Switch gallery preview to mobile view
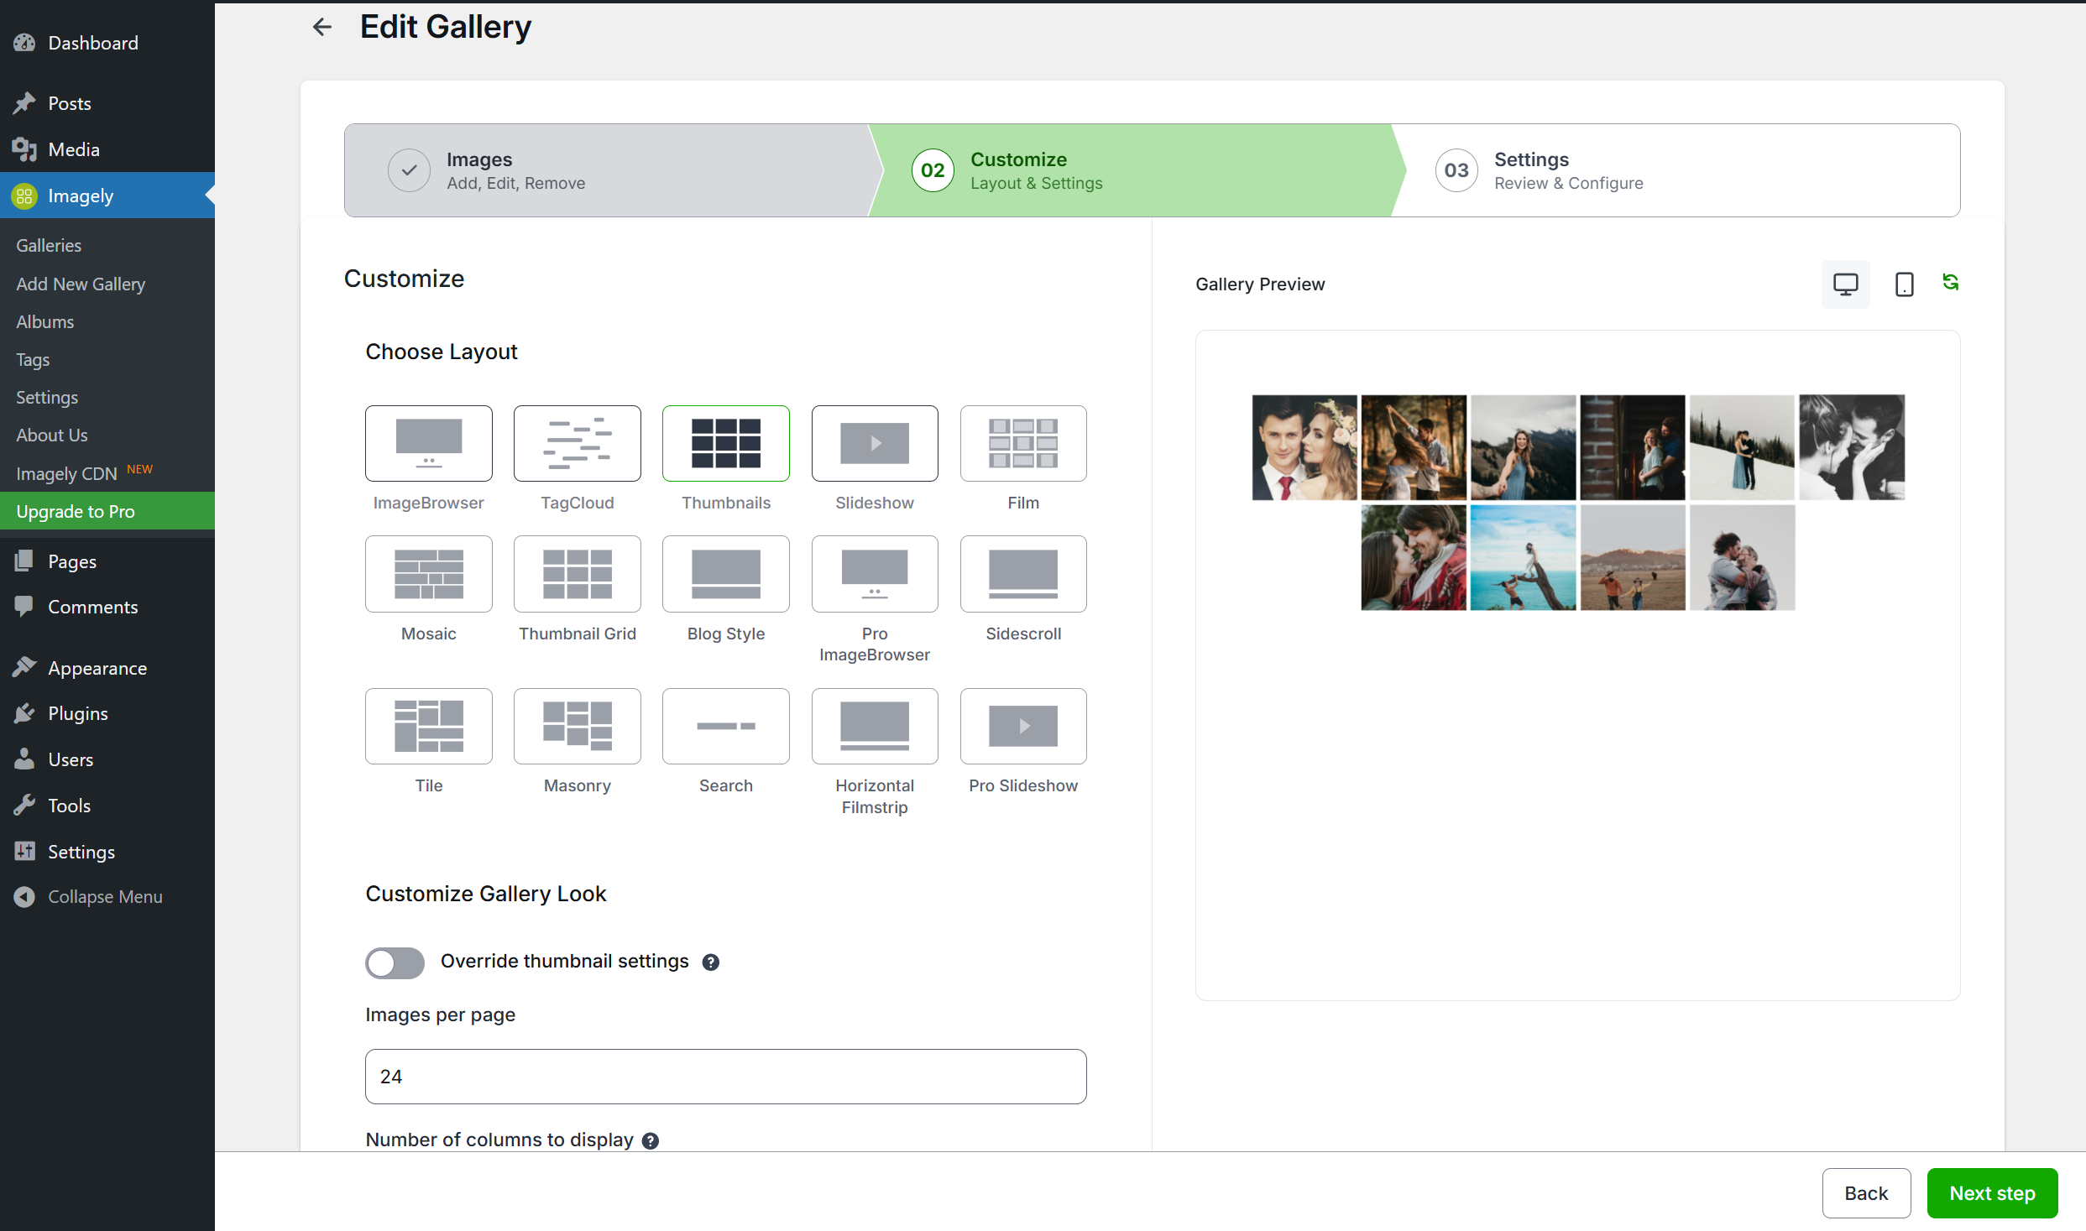The height and width of the screenshot is (1231, 2086). pyautogui.click(x=1903, y=284)
